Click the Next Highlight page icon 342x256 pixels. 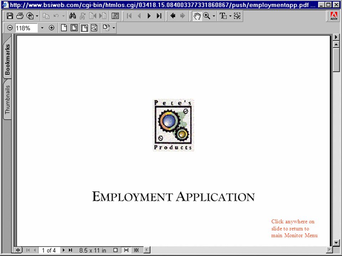click(103, 16)
